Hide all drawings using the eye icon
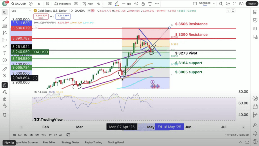This screenshot has width=259, height=146. click(5, 105)
